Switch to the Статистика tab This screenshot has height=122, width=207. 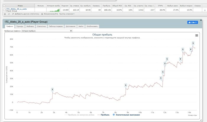coord(41,26)
